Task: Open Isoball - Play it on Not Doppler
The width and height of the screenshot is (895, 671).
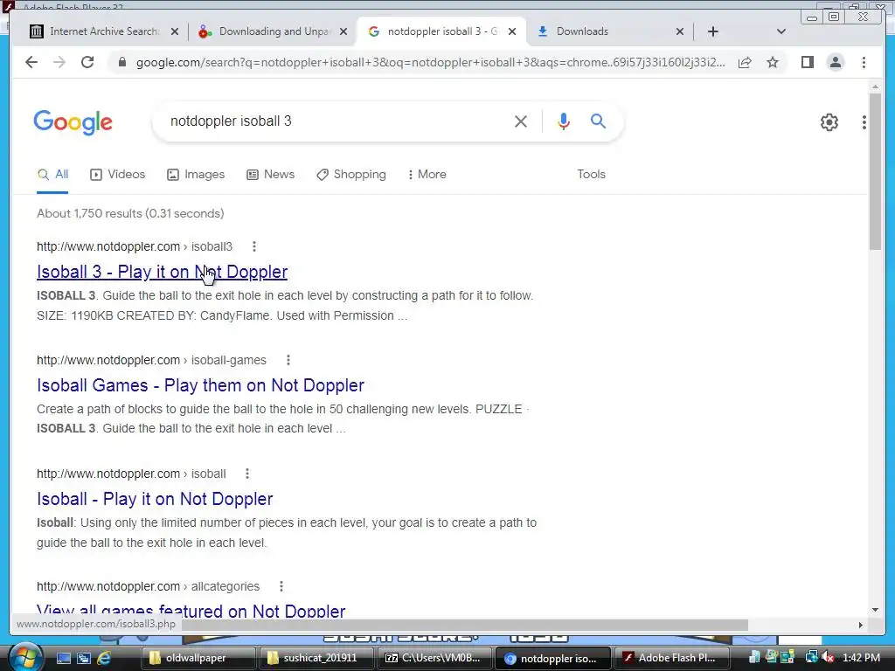Action: 155,499
